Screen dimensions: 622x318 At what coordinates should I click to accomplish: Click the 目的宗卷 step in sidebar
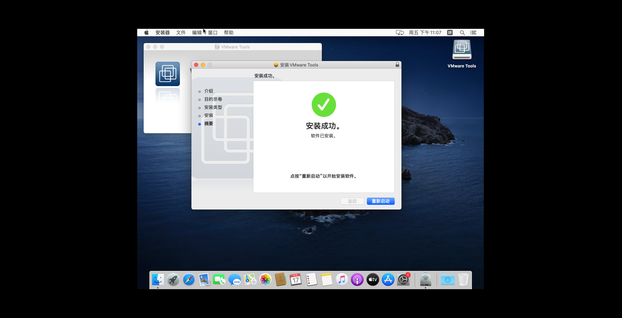213,99
